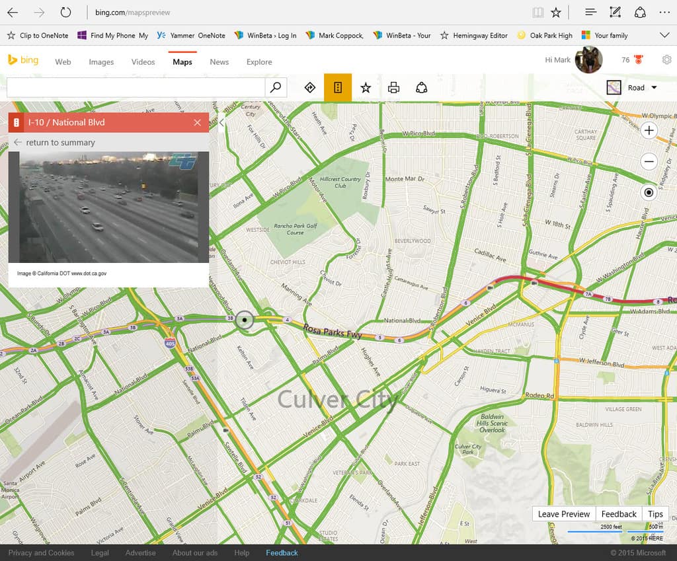Open the user profile picture
Image resolution: width=677 pixels, height=561 pixels.
tap(588, 59)
